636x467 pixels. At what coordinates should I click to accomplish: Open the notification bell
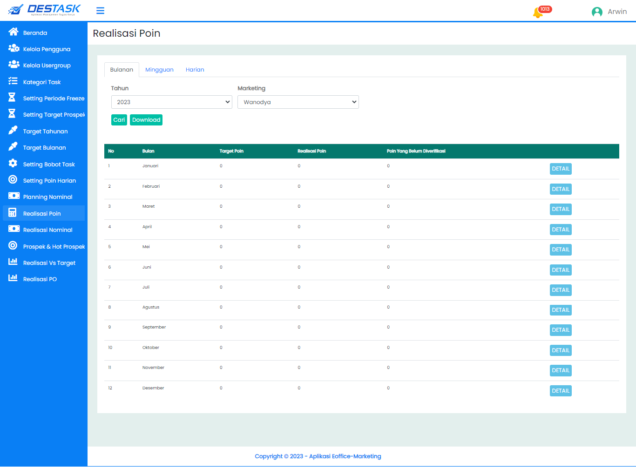click(x=538, y=13)
